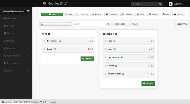
Task: Focus the top header Search field
Action: coord(145,4)
